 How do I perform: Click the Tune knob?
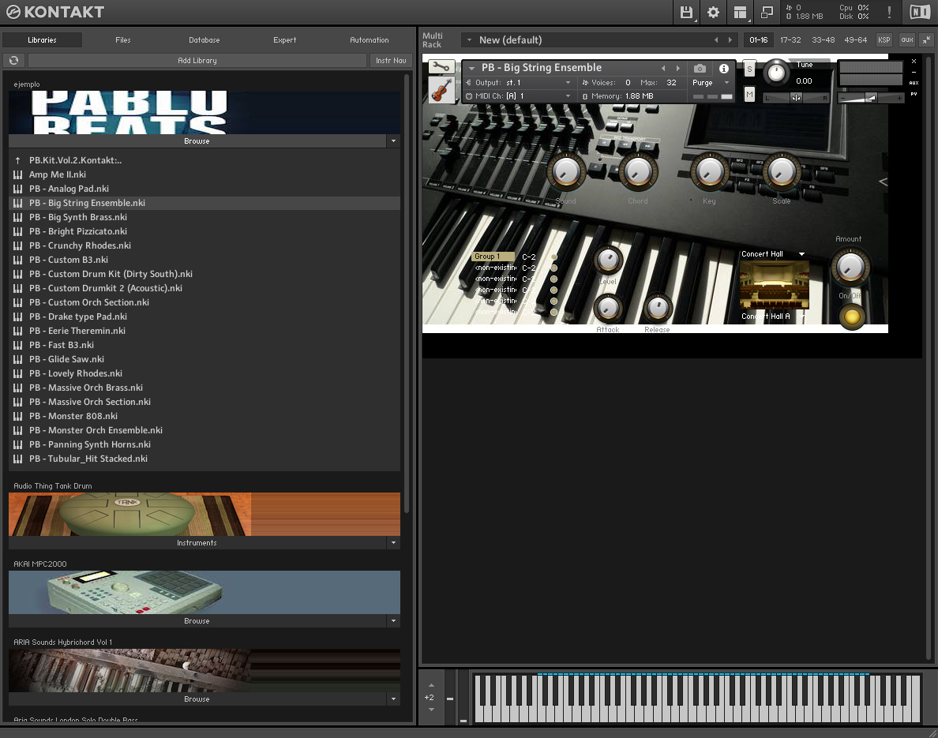[776, 73]
